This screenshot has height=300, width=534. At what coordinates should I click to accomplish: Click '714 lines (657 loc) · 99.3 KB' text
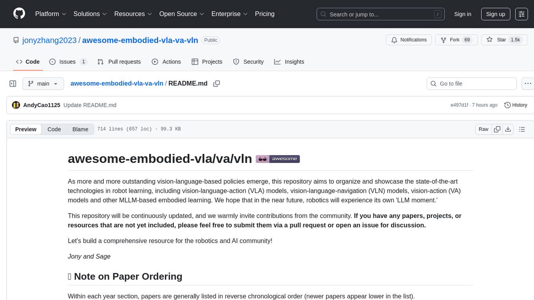139,129
